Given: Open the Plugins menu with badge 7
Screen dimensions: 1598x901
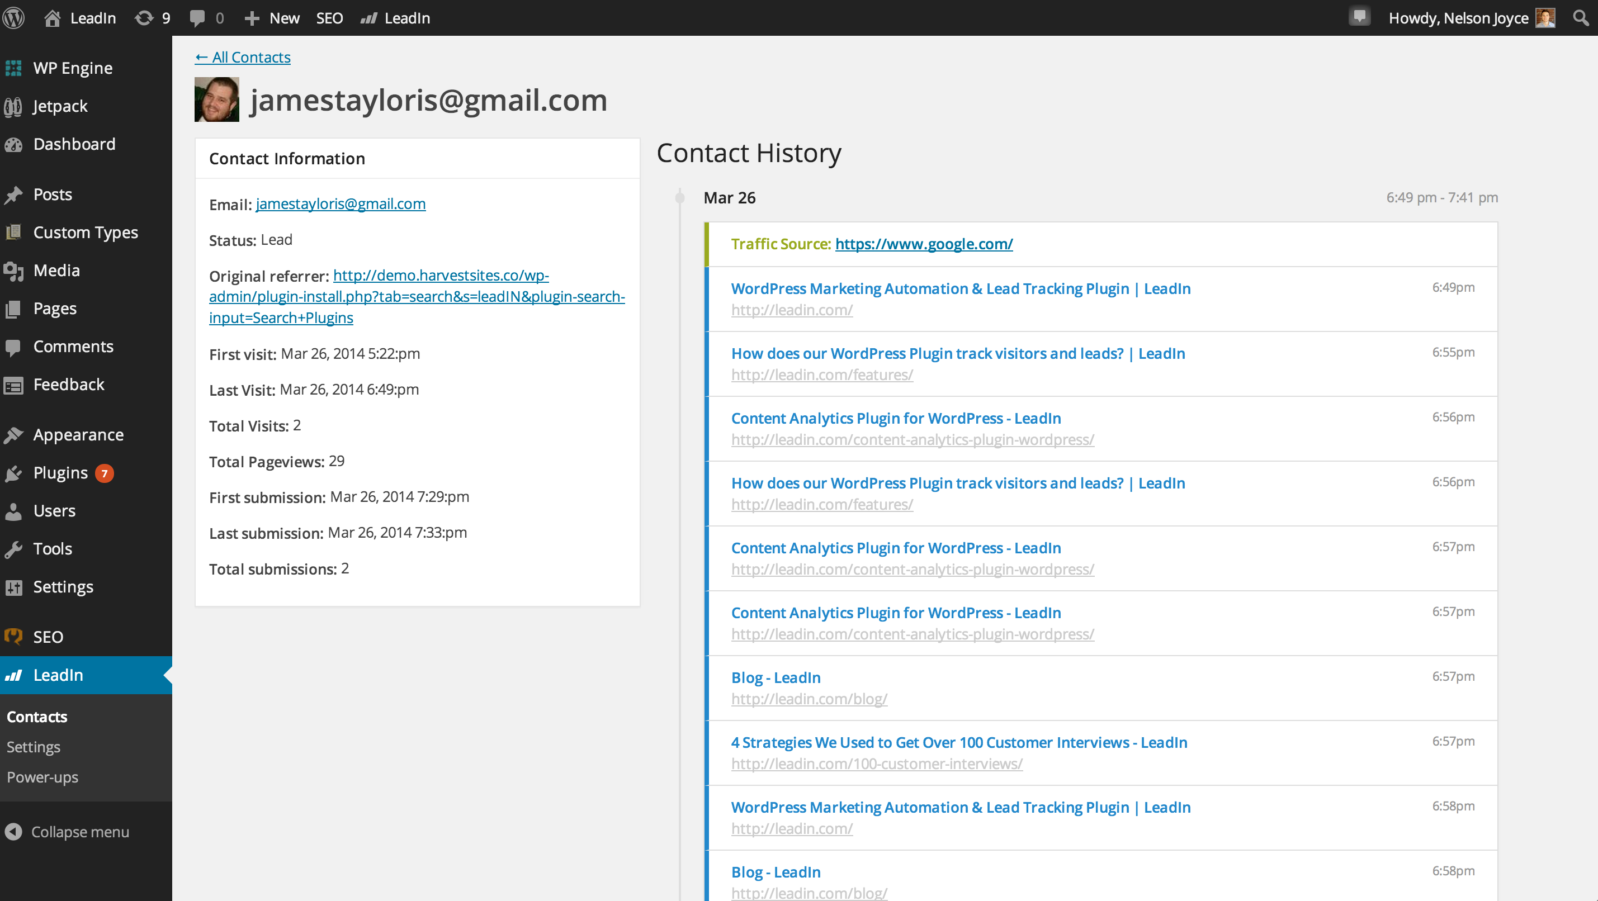Looking at the screenshot, I should [86, 473].
